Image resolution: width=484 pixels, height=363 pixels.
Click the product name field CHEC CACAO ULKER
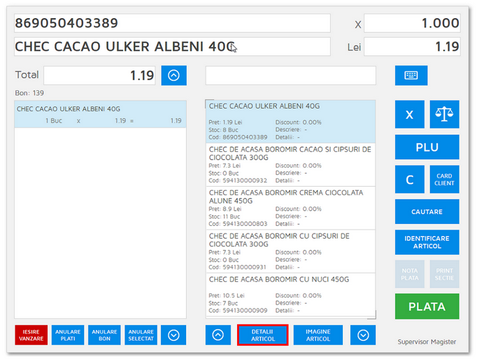172,47
